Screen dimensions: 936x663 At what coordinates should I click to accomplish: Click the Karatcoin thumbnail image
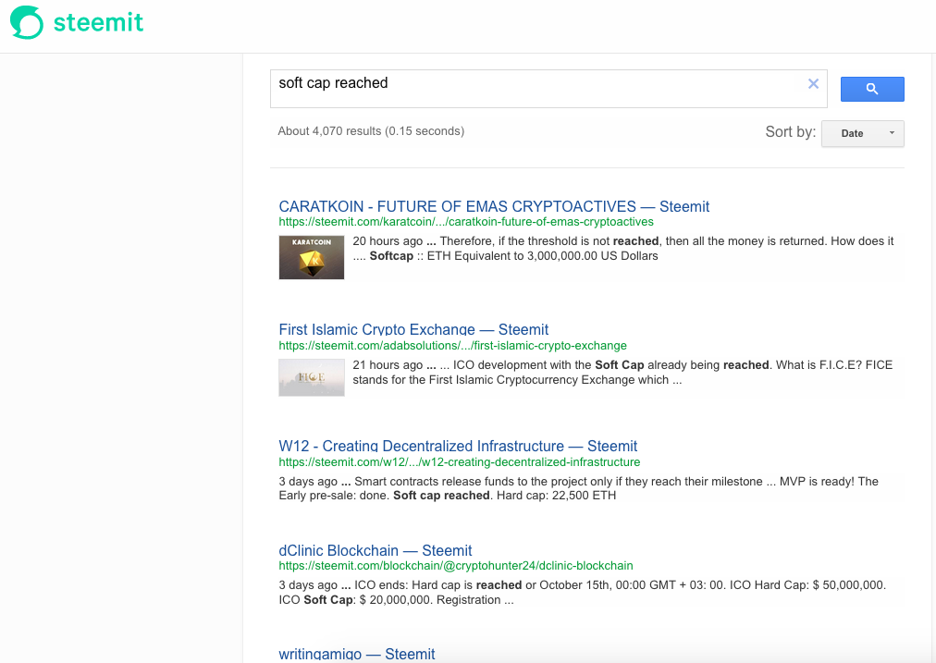coord(312,257)
